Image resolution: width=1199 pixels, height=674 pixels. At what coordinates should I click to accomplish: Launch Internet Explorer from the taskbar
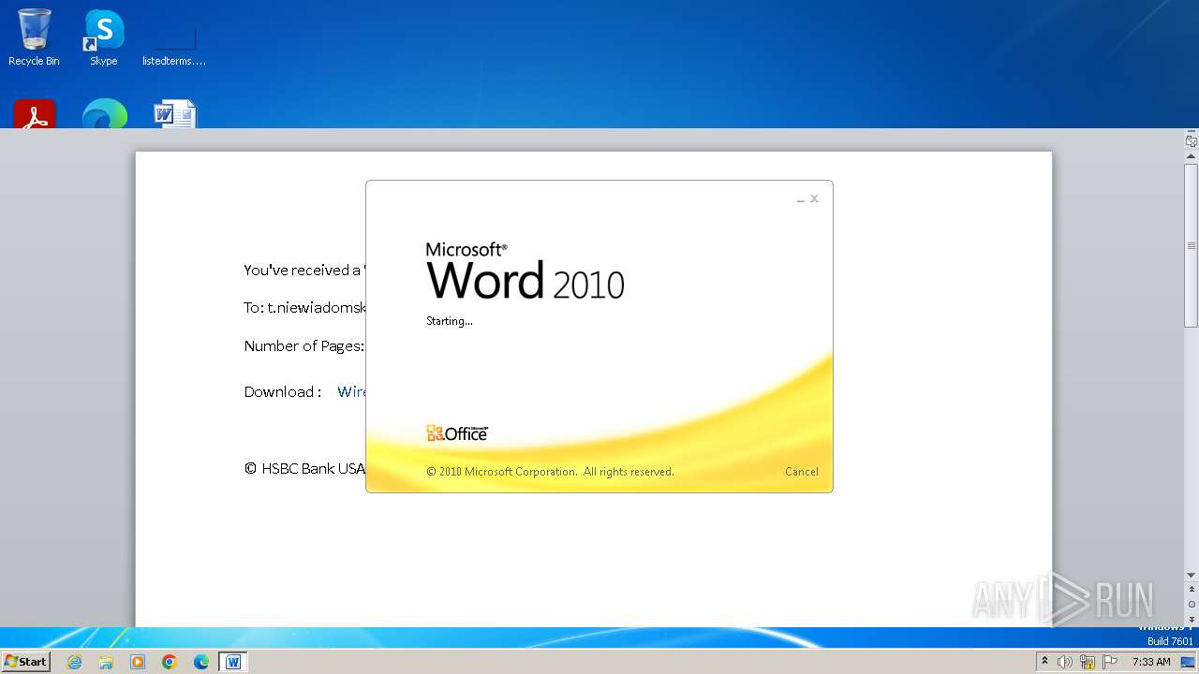point(75,662)
